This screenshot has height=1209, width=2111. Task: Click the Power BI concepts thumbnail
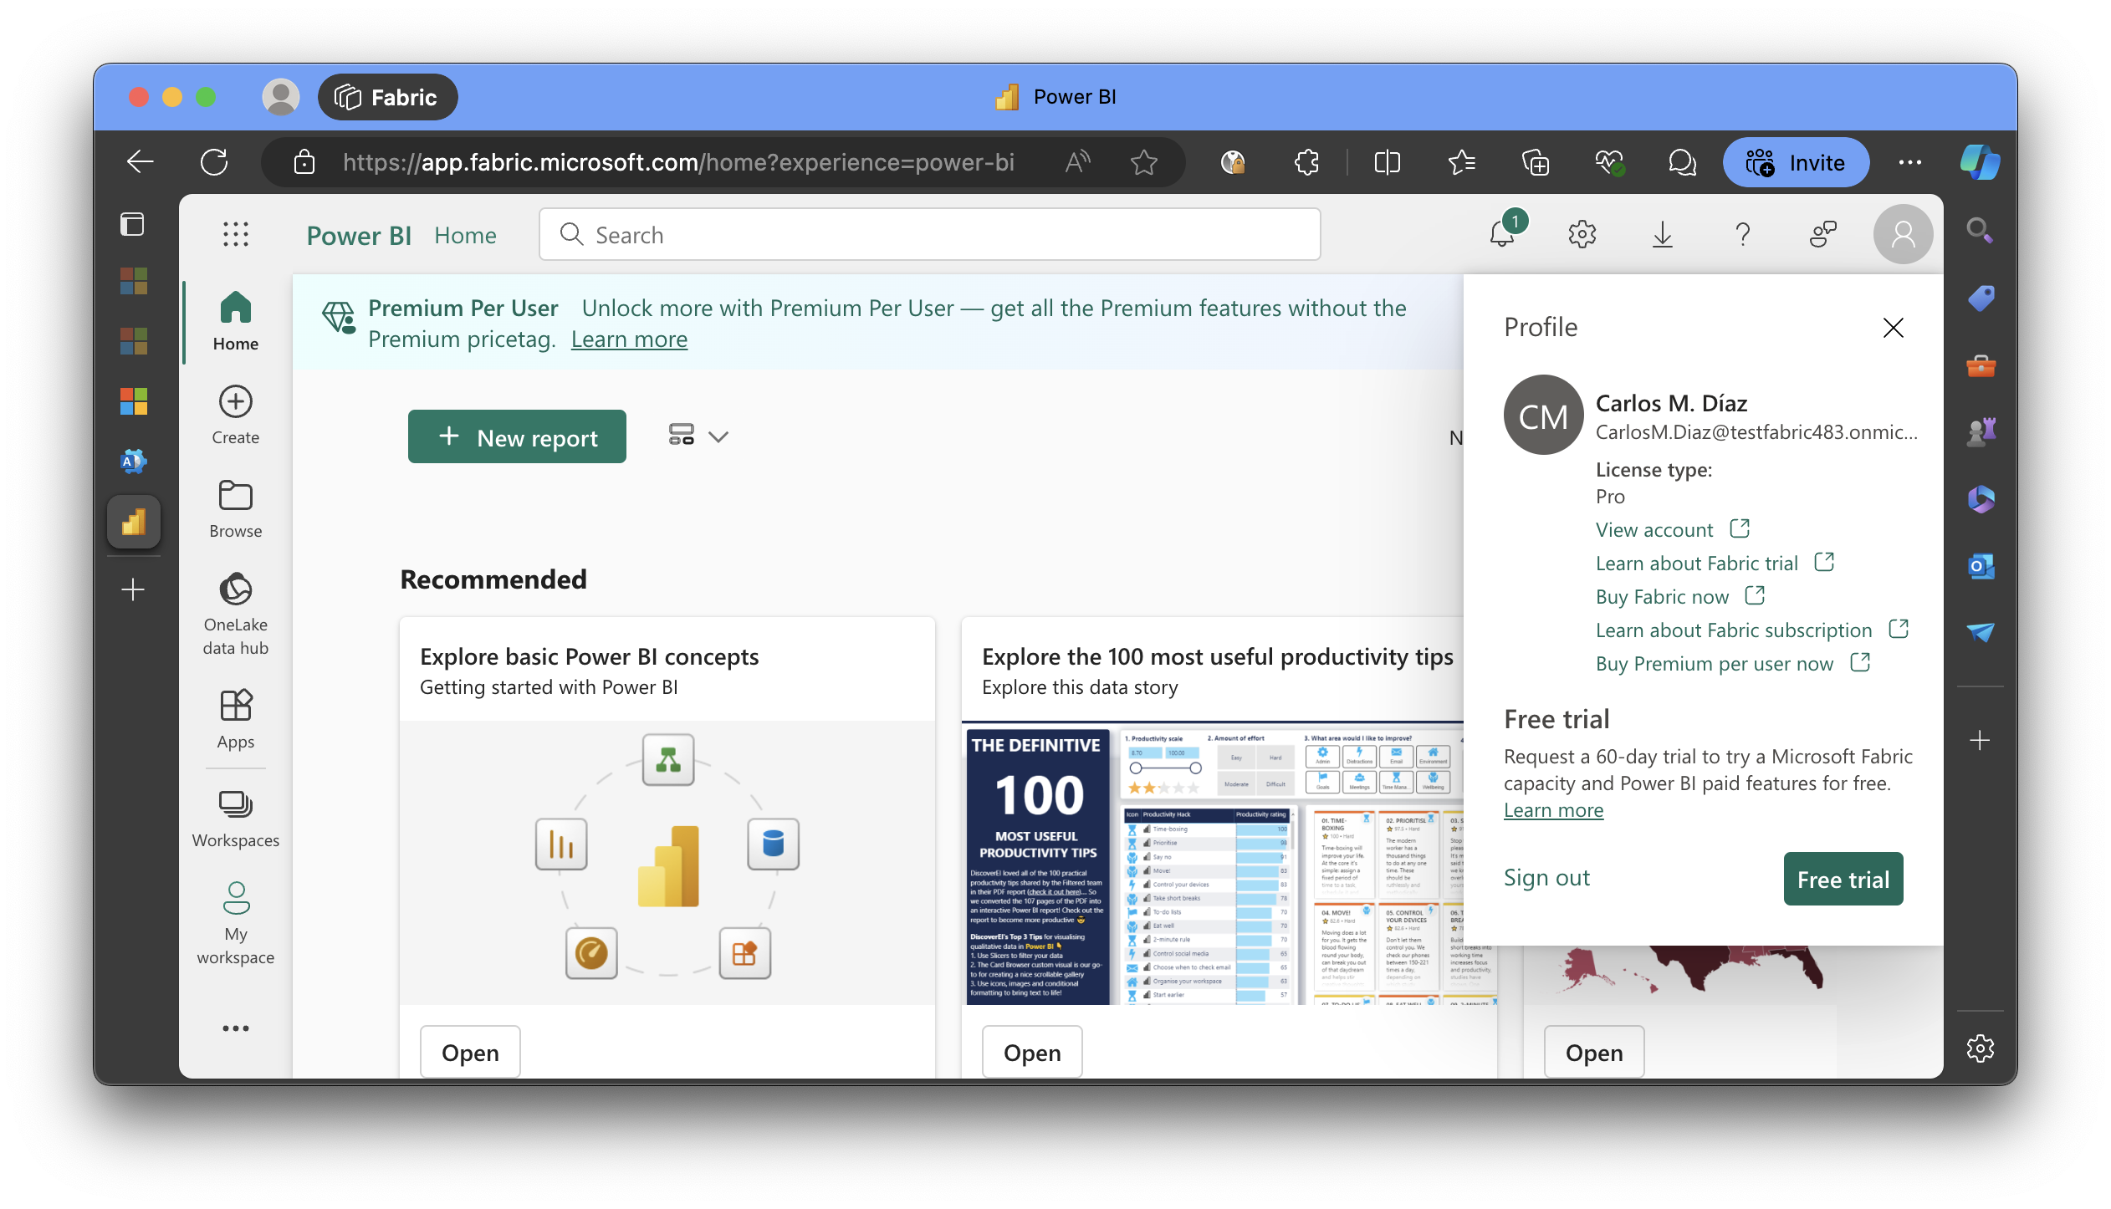pos(667,862)
